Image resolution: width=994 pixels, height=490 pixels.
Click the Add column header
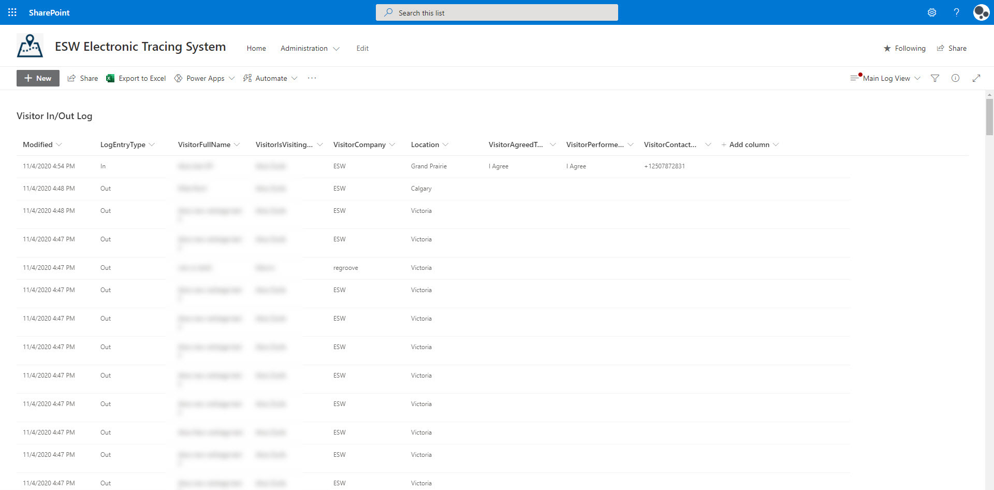pyautogui.click(x=749, y=145)
